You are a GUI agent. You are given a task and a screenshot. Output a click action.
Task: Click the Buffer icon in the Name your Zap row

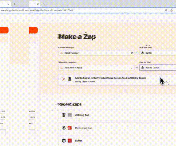click(64, 128)
